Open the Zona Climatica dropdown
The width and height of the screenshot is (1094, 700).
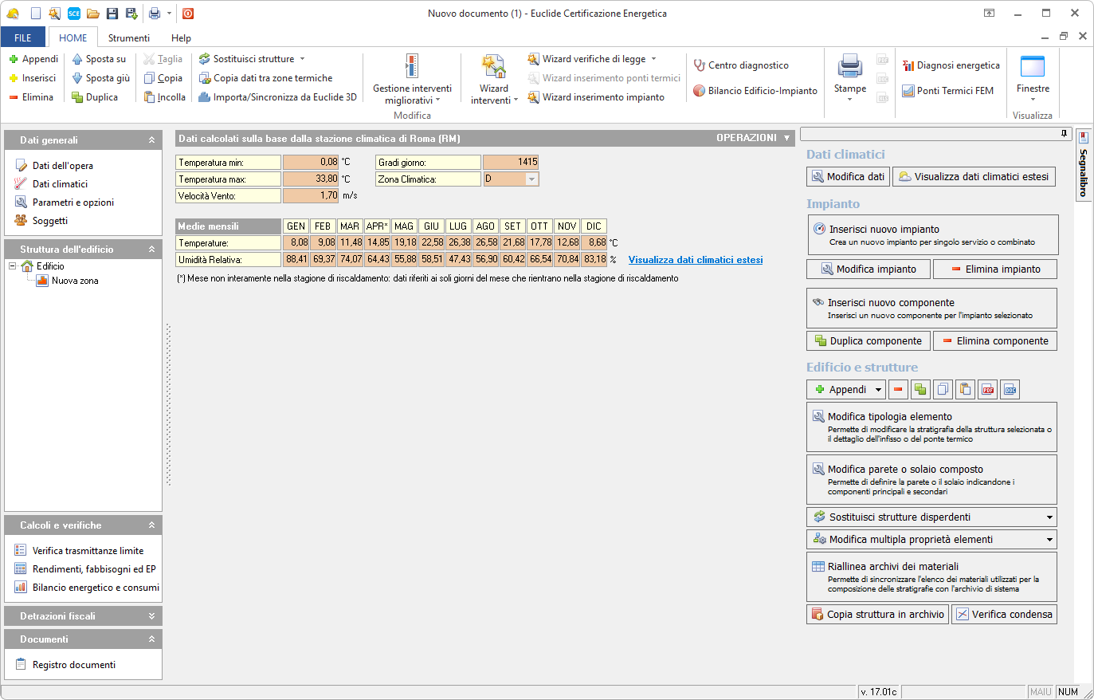[531, 179]
